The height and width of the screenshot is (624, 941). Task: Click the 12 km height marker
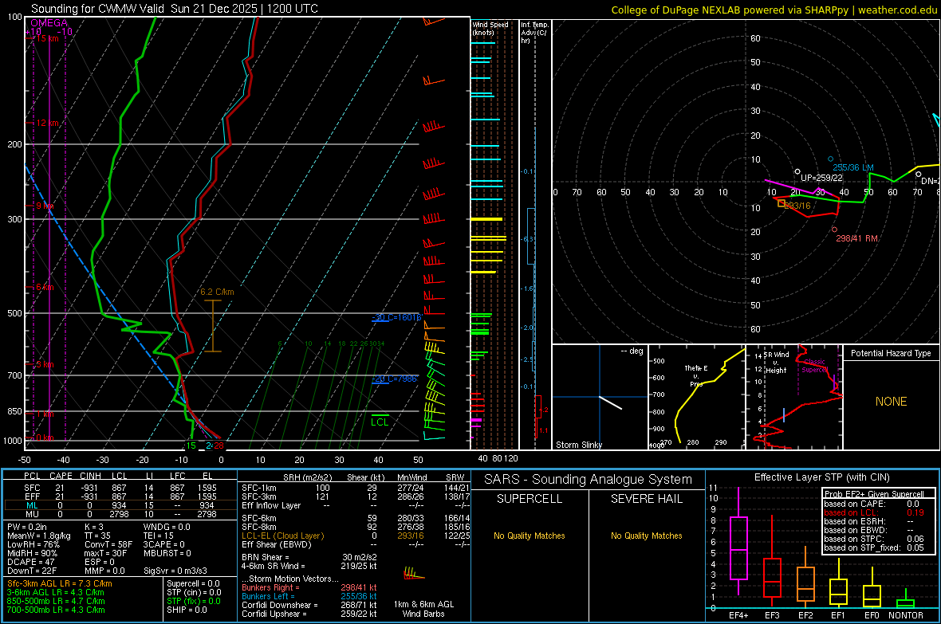tap(48, 123)
